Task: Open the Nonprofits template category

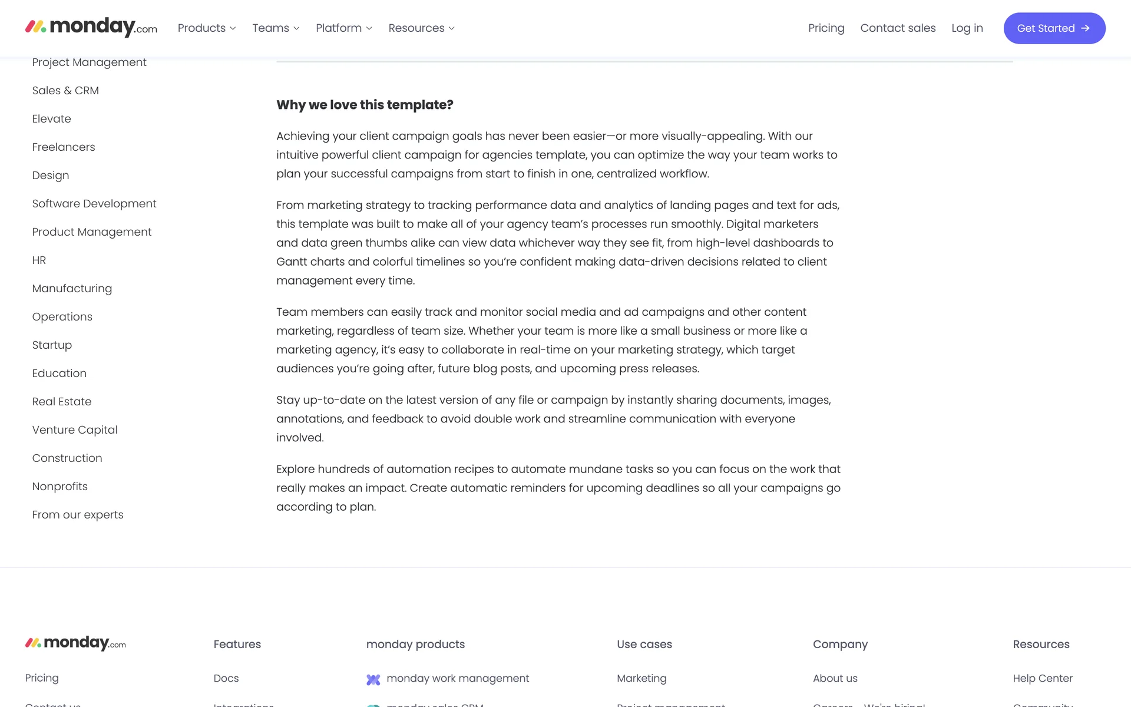Action: [x=60, y=487]
